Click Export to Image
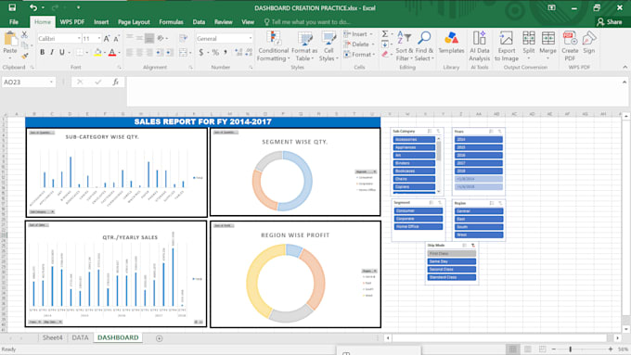Image resolution: width=631 pixels, height=355 pixels. (x=507, y=46)
